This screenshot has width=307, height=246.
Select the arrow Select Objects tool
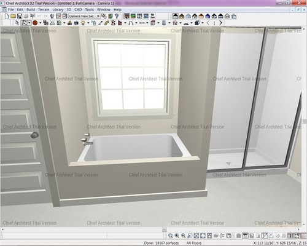coord(17,23)
